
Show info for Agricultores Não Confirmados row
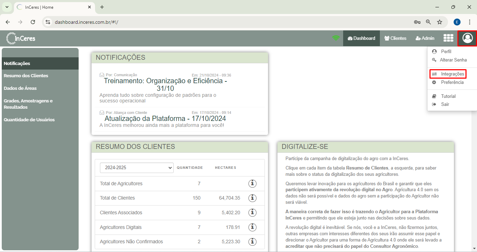tap(252, 242)
